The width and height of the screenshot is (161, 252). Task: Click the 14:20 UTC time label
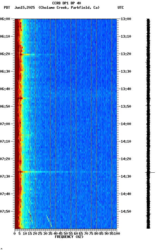pyautogui.click(x=126, y=159)
